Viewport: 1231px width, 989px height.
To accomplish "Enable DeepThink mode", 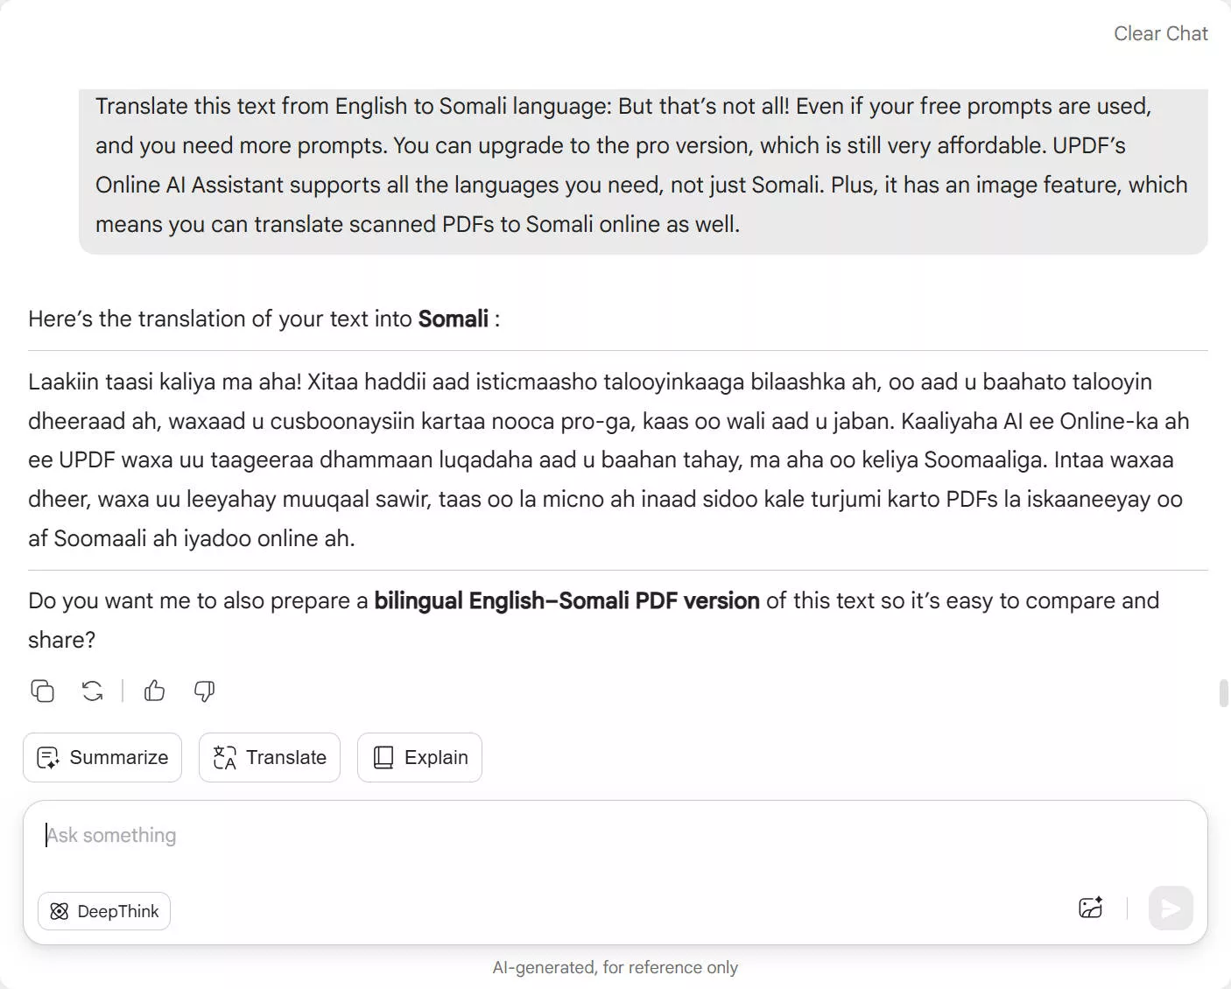I will point(103,911).
